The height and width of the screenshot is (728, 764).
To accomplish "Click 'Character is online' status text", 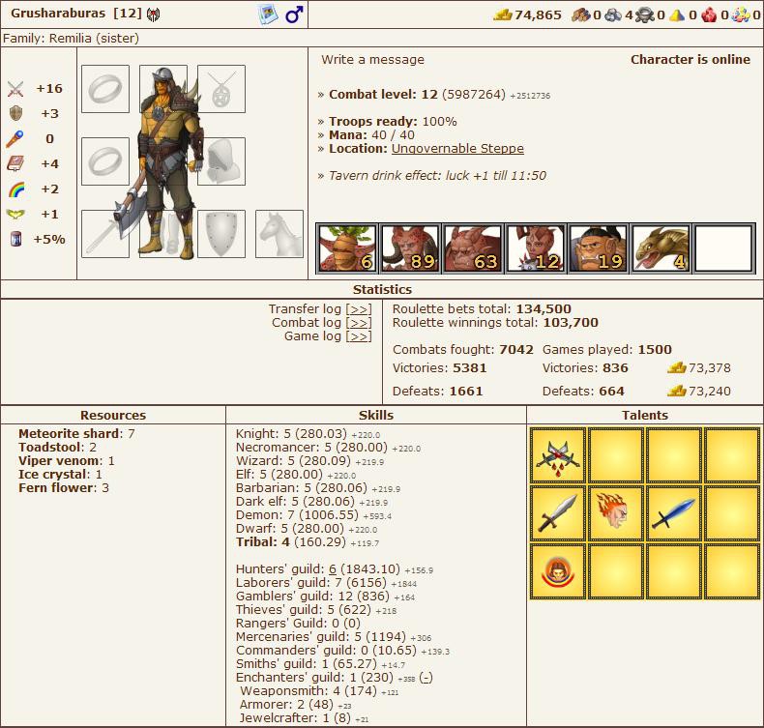I will (x=691, y=59).
